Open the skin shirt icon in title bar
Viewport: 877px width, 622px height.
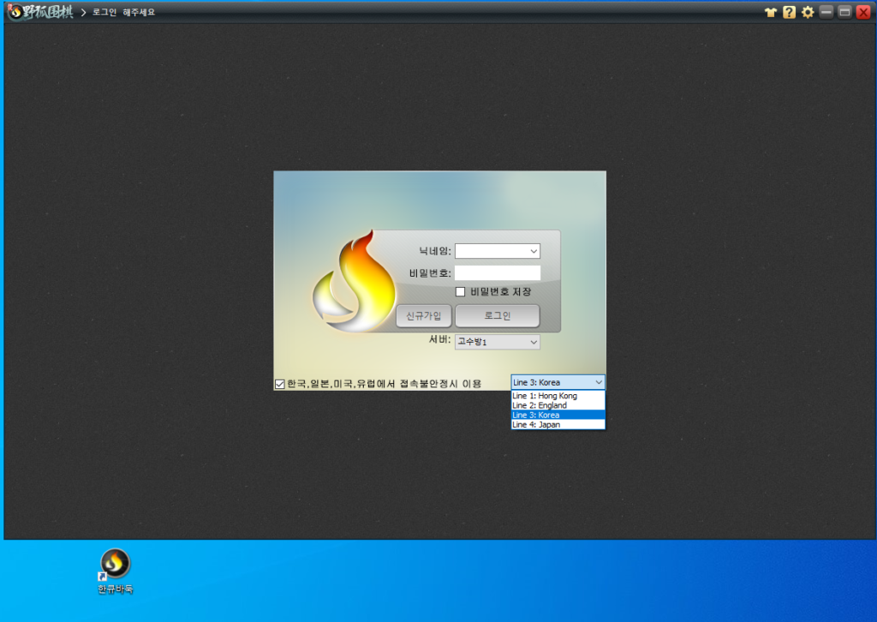tap(771, 12)
